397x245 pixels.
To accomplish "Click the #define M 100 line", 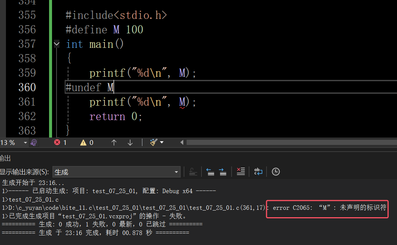I will [104, 30].
